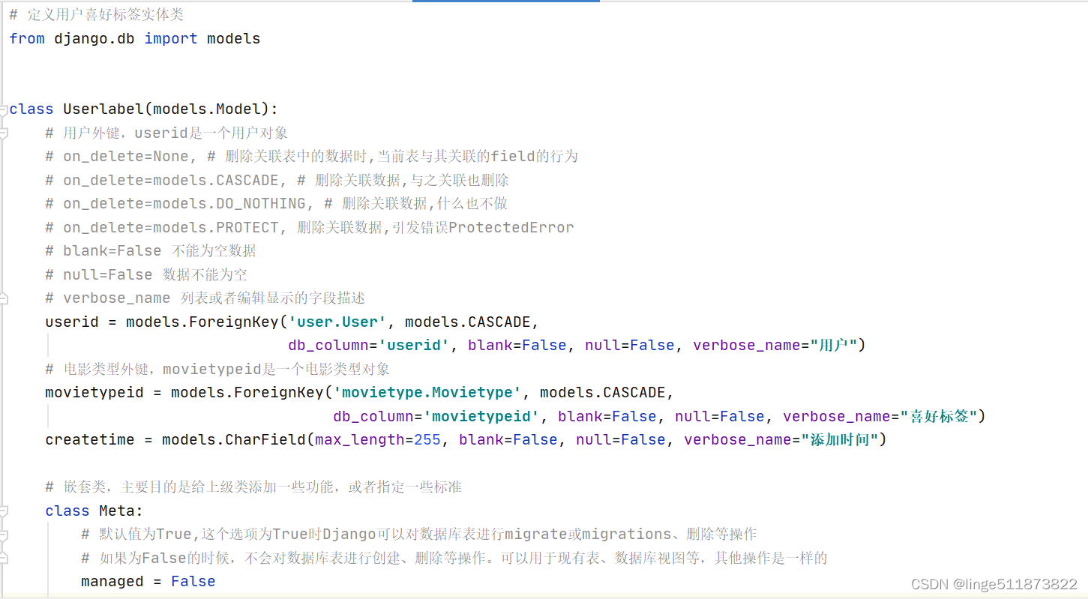The image size is (1088, 599).
Task: Click the False value of managed
Action: 193,582
